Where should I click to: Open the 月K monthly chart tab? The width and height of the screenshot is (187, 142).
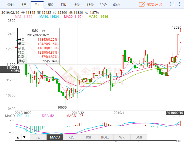[63, 5]
